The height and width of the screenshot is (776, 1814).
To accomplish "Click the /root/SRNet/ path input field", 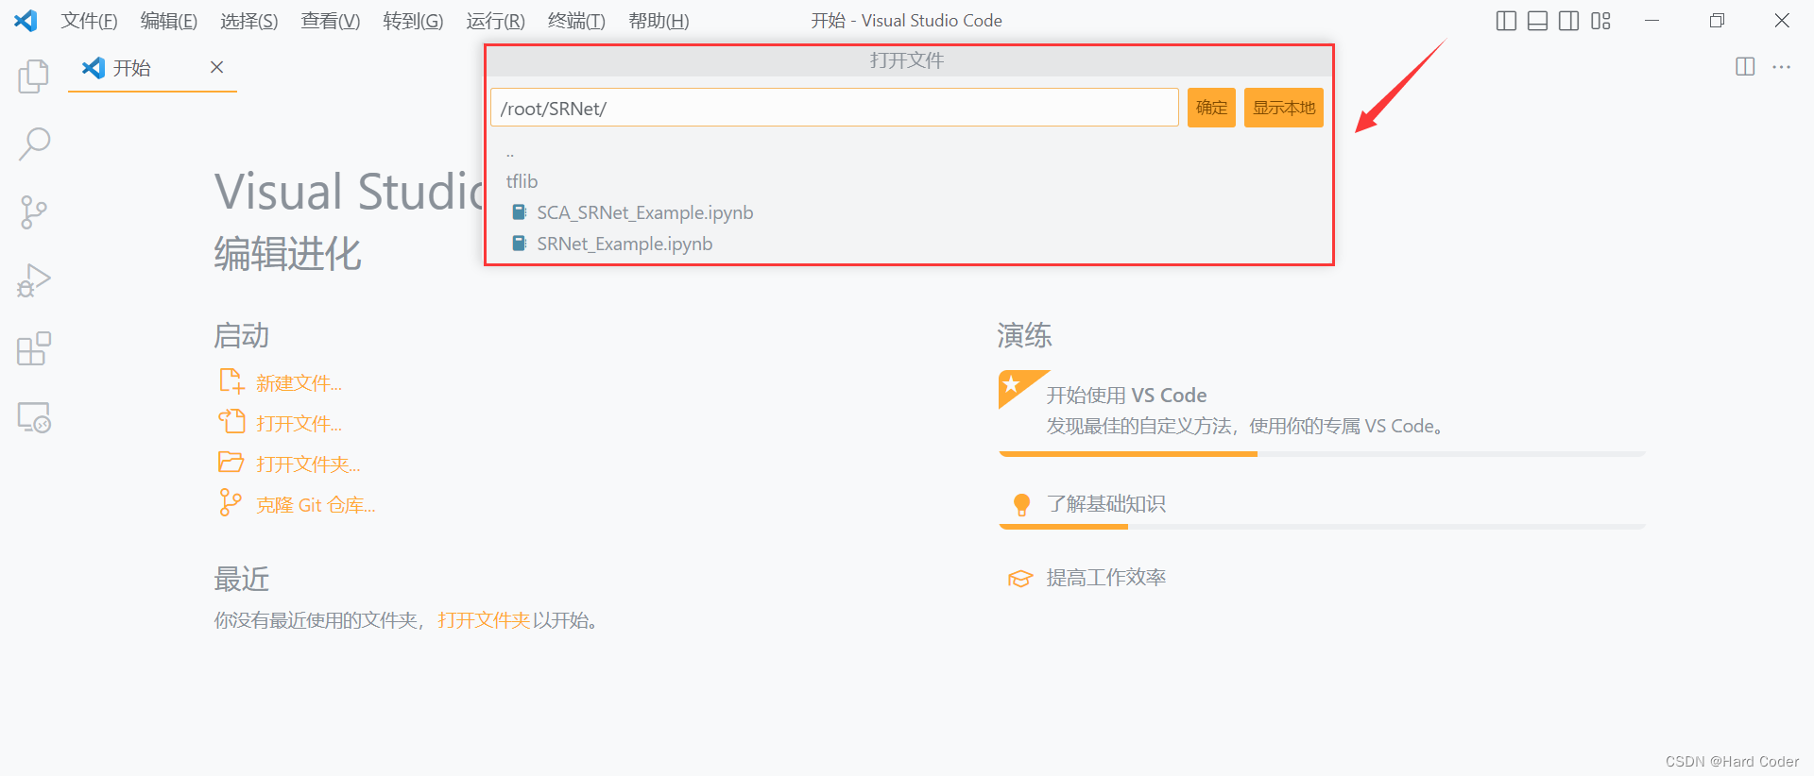I will click(x=834, y=108).
